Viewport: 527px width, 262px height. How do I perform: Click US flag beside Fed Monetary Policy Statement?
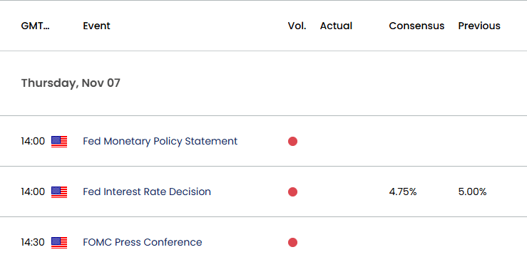point(59,142)
